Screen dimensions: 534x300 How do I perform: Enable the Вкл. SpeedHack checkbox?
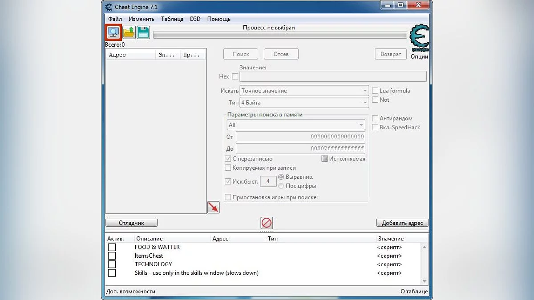(375, 128)
